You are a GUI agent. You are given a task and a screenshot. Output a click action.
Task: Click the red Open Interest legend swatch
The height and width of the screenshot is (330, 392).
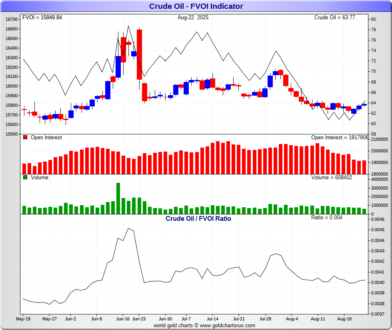(25, 137)
